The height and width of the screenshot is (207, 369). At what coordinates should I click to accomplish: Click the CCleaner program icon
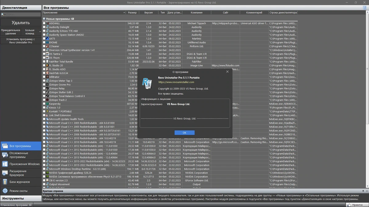(47, 46)
